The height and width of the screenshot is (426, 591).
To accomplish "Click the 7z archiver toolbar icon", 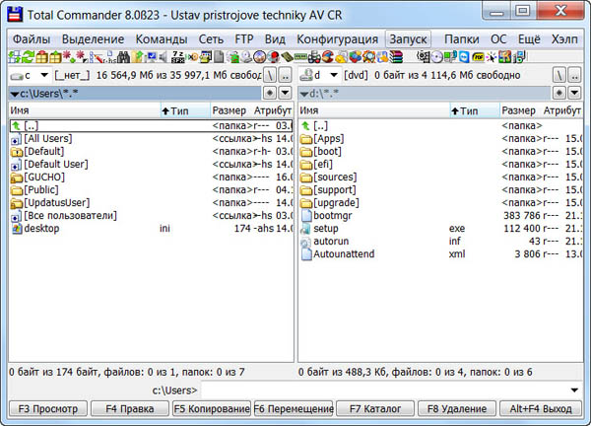I will pos(178,57).
